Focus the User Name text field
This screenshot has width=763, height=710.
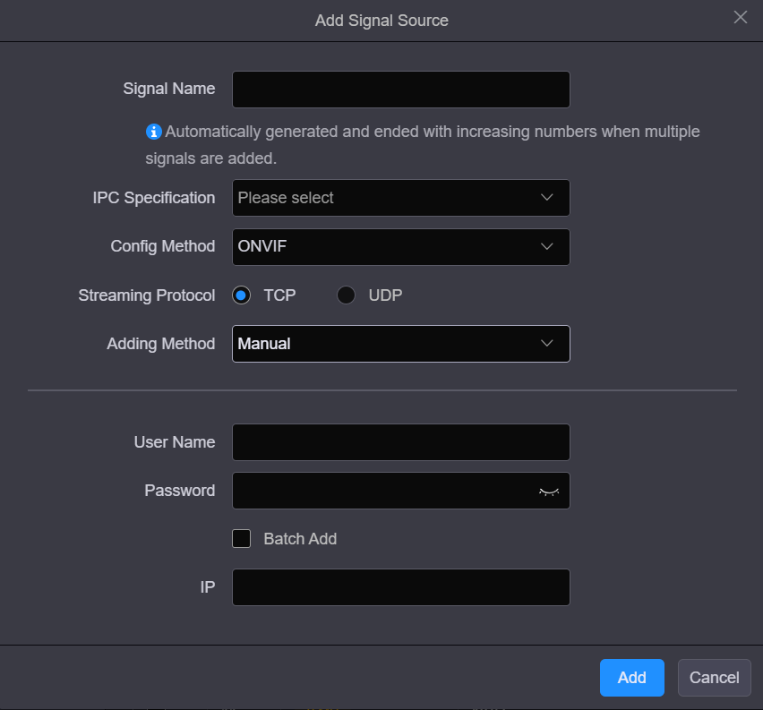(400, 442)
